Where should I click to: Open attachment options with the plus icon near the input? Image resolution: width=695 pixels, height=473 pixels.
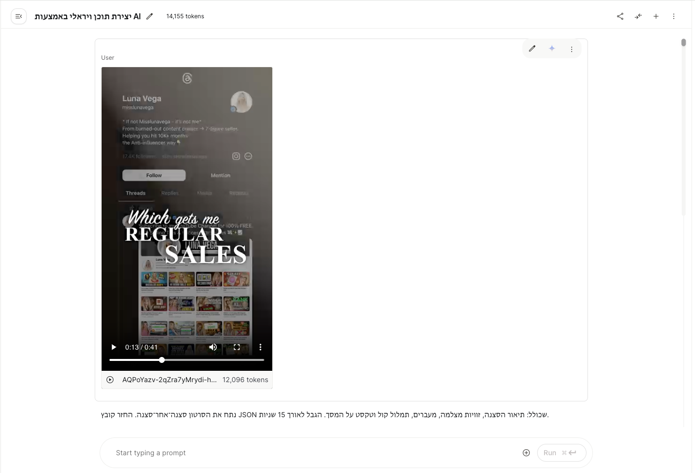click(x=526, y=452)
